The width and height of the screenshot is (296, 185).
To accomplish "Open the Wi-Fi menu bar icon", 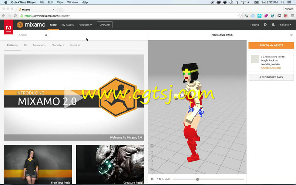I will coord(243,2).
